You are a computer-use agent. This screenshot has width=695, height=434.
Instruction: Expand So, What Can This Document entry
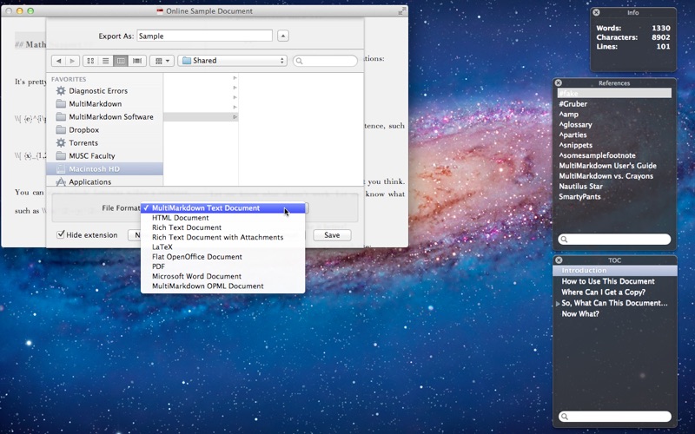pos(558,303)
